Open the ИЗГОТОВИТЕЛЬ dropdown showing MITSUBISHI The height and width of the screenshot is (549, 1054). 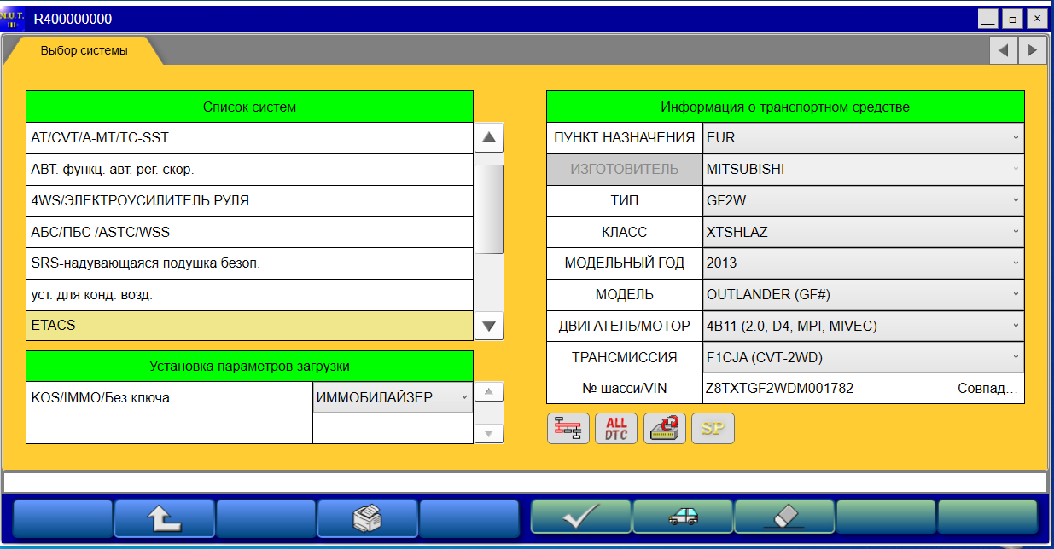click(x=864, y=169)
